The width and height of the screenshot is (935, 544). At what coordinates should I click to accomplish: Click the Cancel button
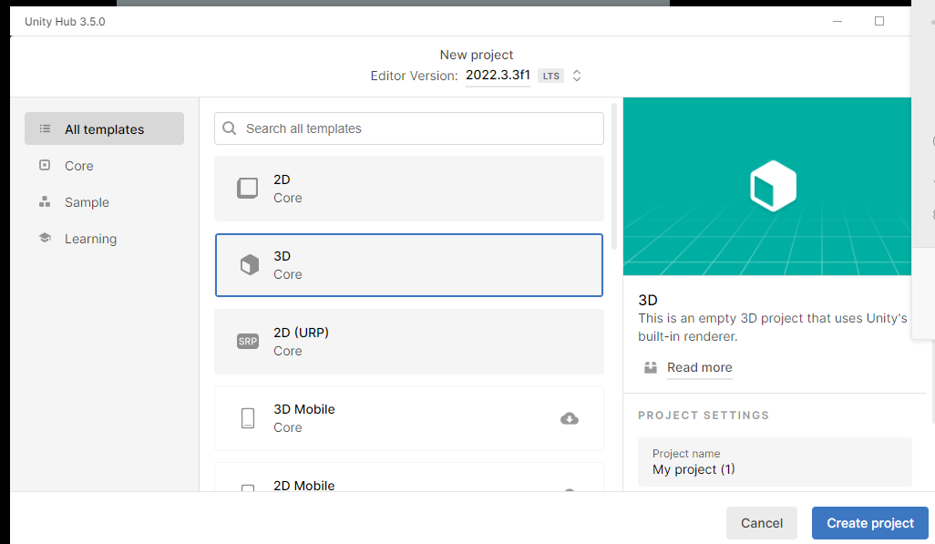click(x=762, y=523)
